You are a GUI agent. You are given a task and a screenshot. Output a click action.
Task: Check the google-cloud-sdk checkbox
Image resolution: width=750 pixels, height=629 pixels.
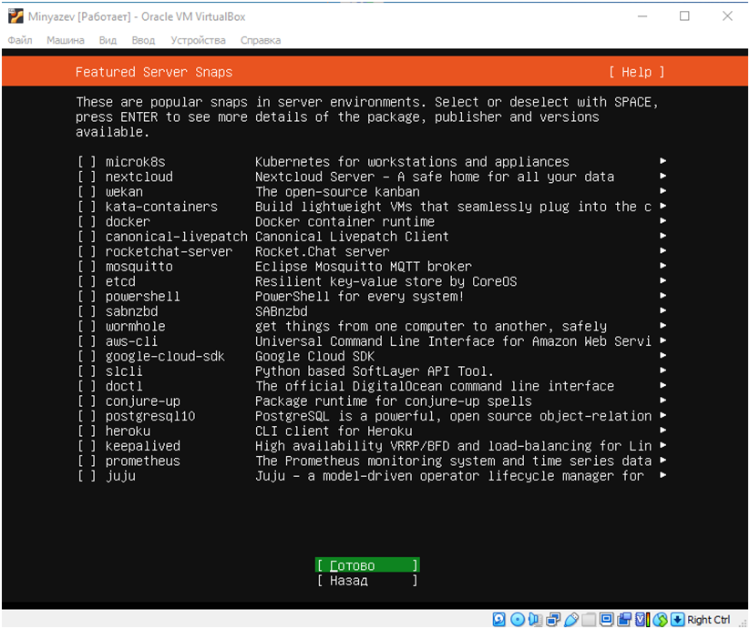pos(87,356)
